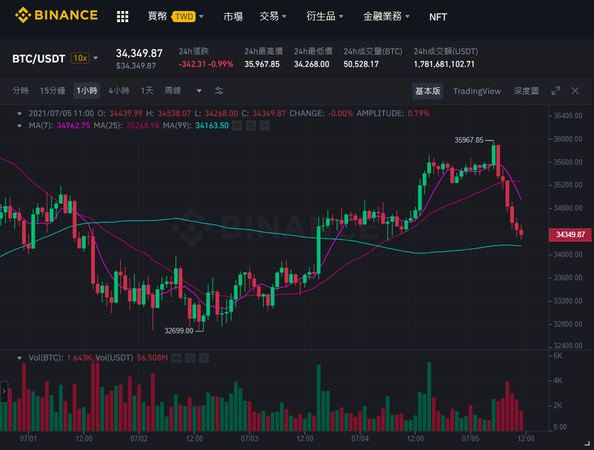Expand chart to fullscreen
This screenshot has height=450, width=594.
coord(556,91)
